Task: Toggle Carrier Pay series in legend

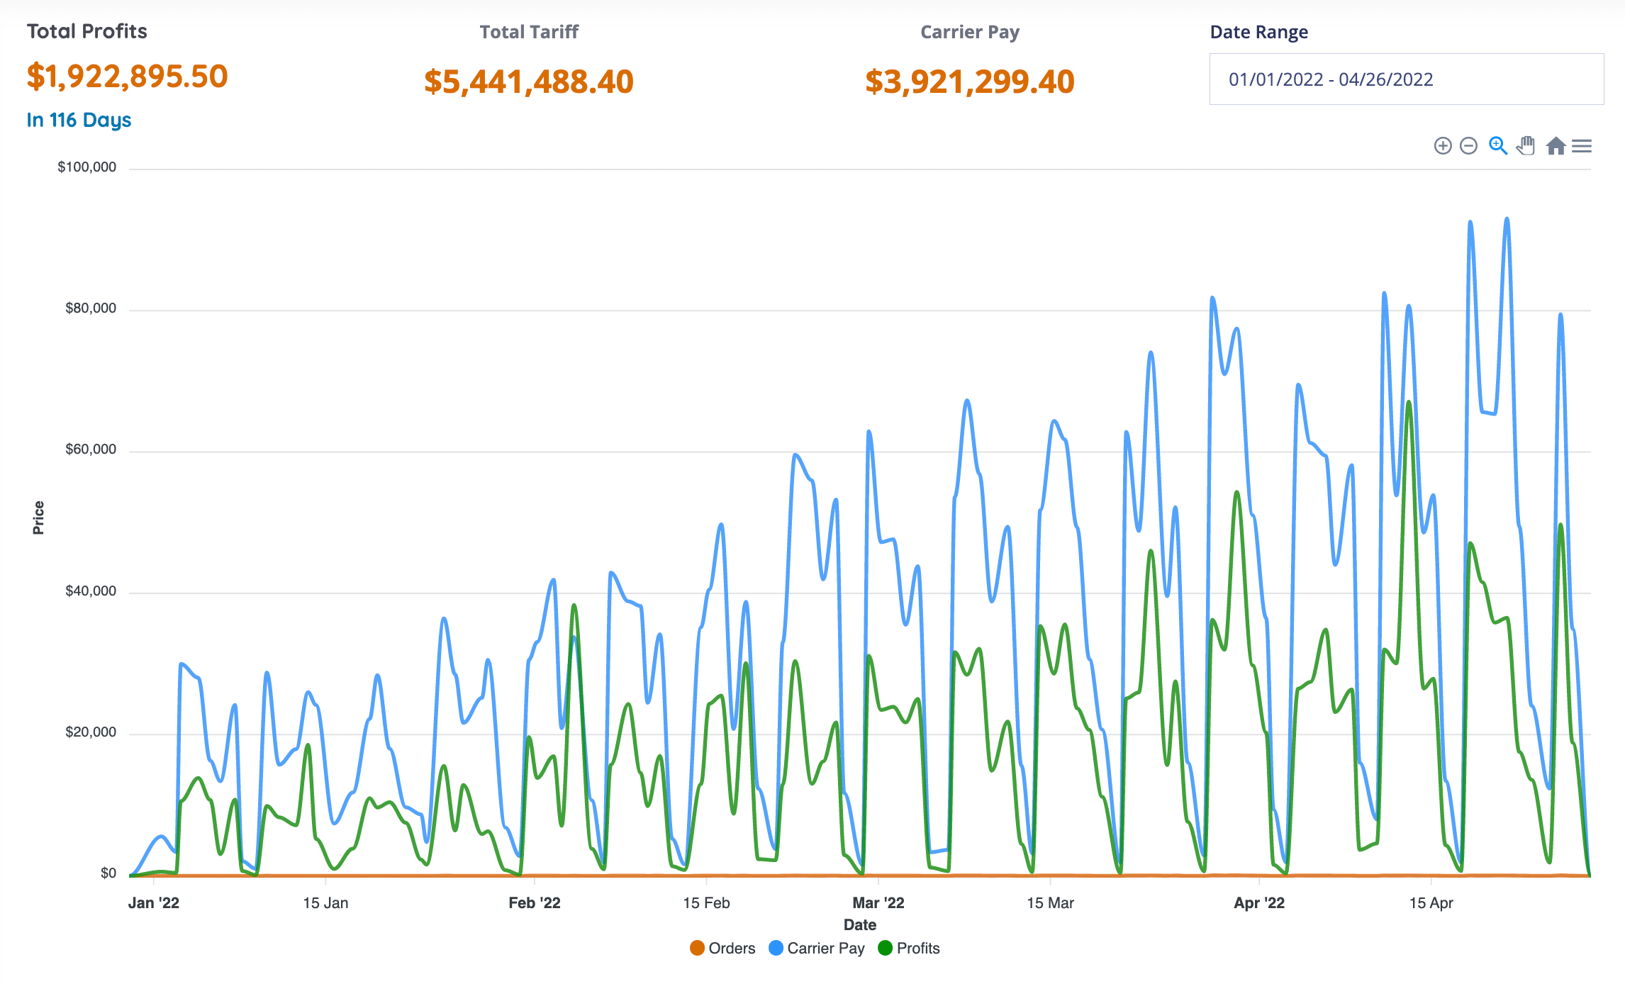Action: pyautogui.click(x=825, y=949)
